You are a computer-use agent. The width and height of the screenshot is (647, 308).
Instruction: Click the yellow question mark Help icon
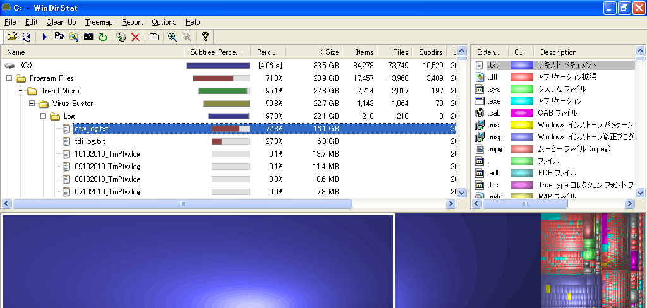pos(205,37)
